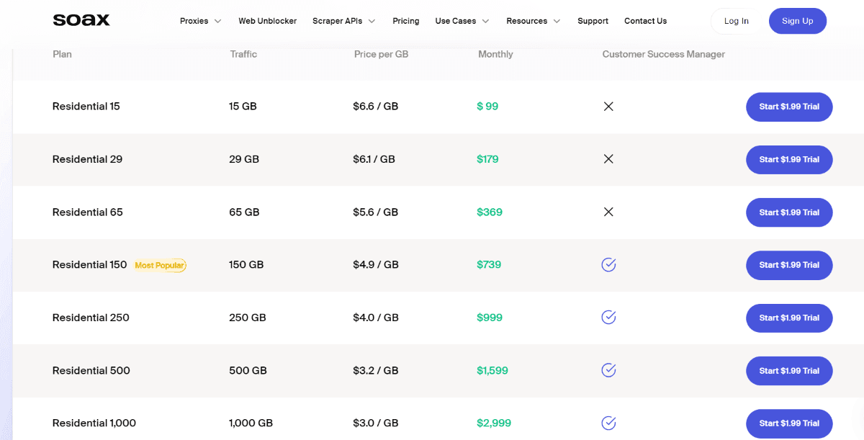Start $1.99 Trial for Residential 250
Viewport: 864px width, 440px height.
point(789,318)
